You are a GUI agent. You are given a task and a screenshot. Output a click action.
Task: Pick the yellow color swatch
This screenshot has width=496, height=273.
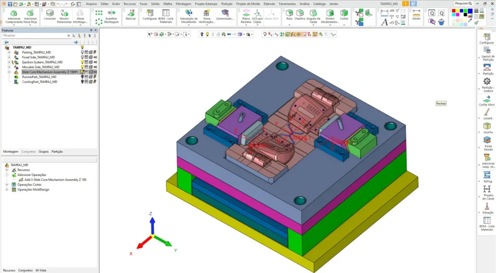click(458, 11)
